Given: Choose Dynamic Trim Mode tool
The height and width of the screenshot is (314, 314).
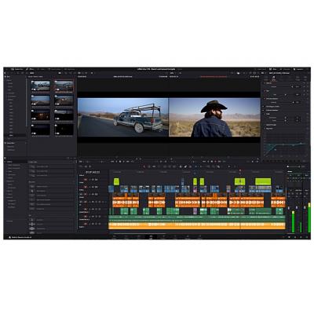Looking at the screenshot, I should pos(154,166).
